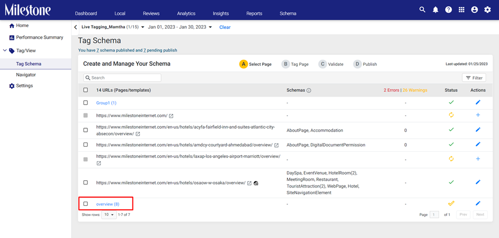
Task: Click the 7 schema published link
Action: tap(97, 50)
